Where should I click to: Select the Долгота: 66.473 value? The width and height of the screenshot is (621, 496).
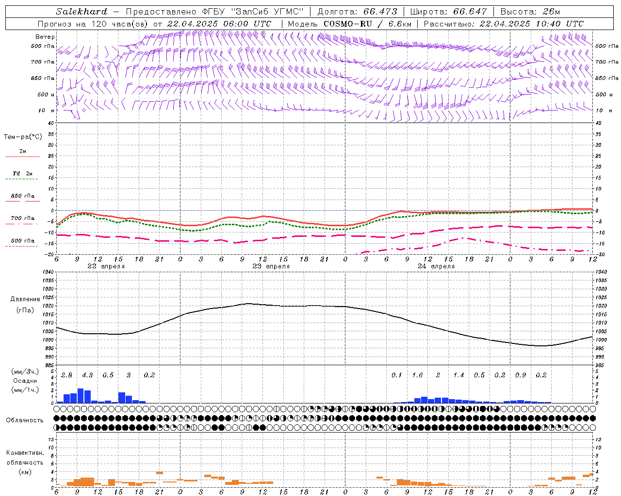pyautogui.click(x=357, y=12)
